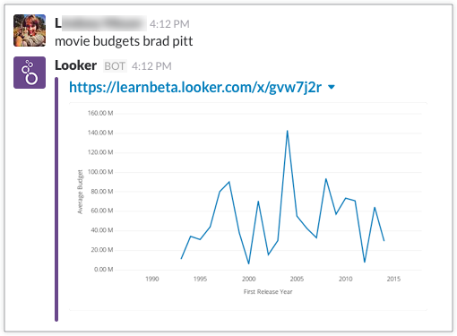This screenshot has width=457, height=336.
Task: Click the 2000 x-axis tick label
Action: [248, 279]
